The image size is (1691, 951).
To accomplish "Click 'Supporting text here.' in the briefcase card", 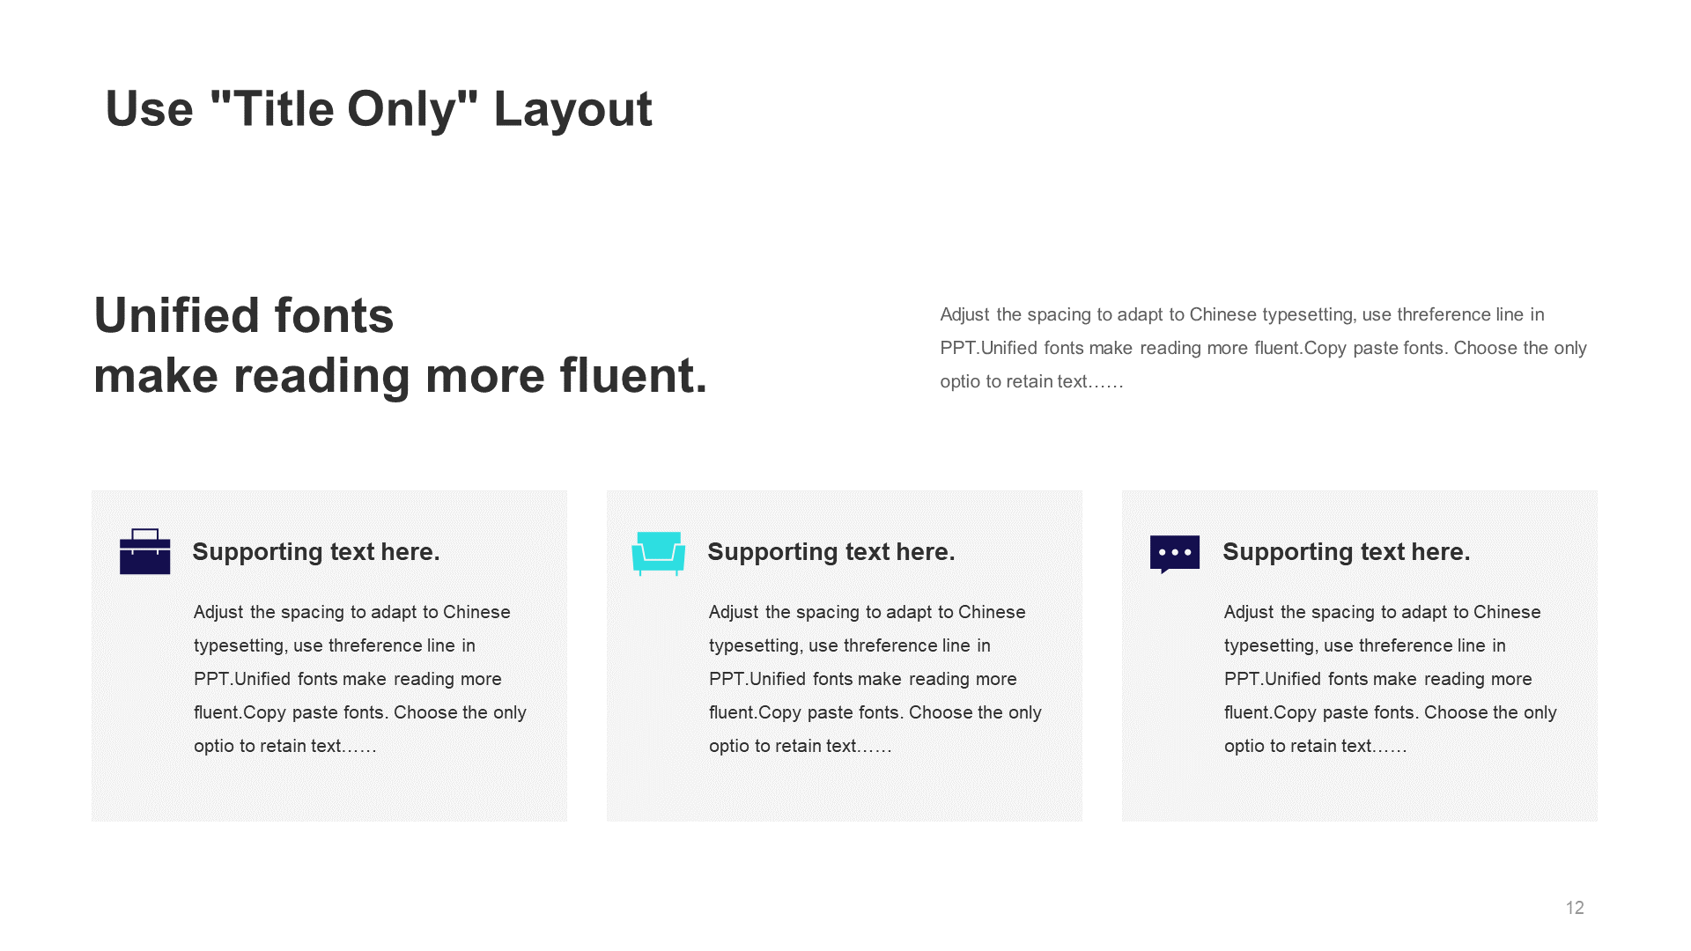I will (316, 552).
